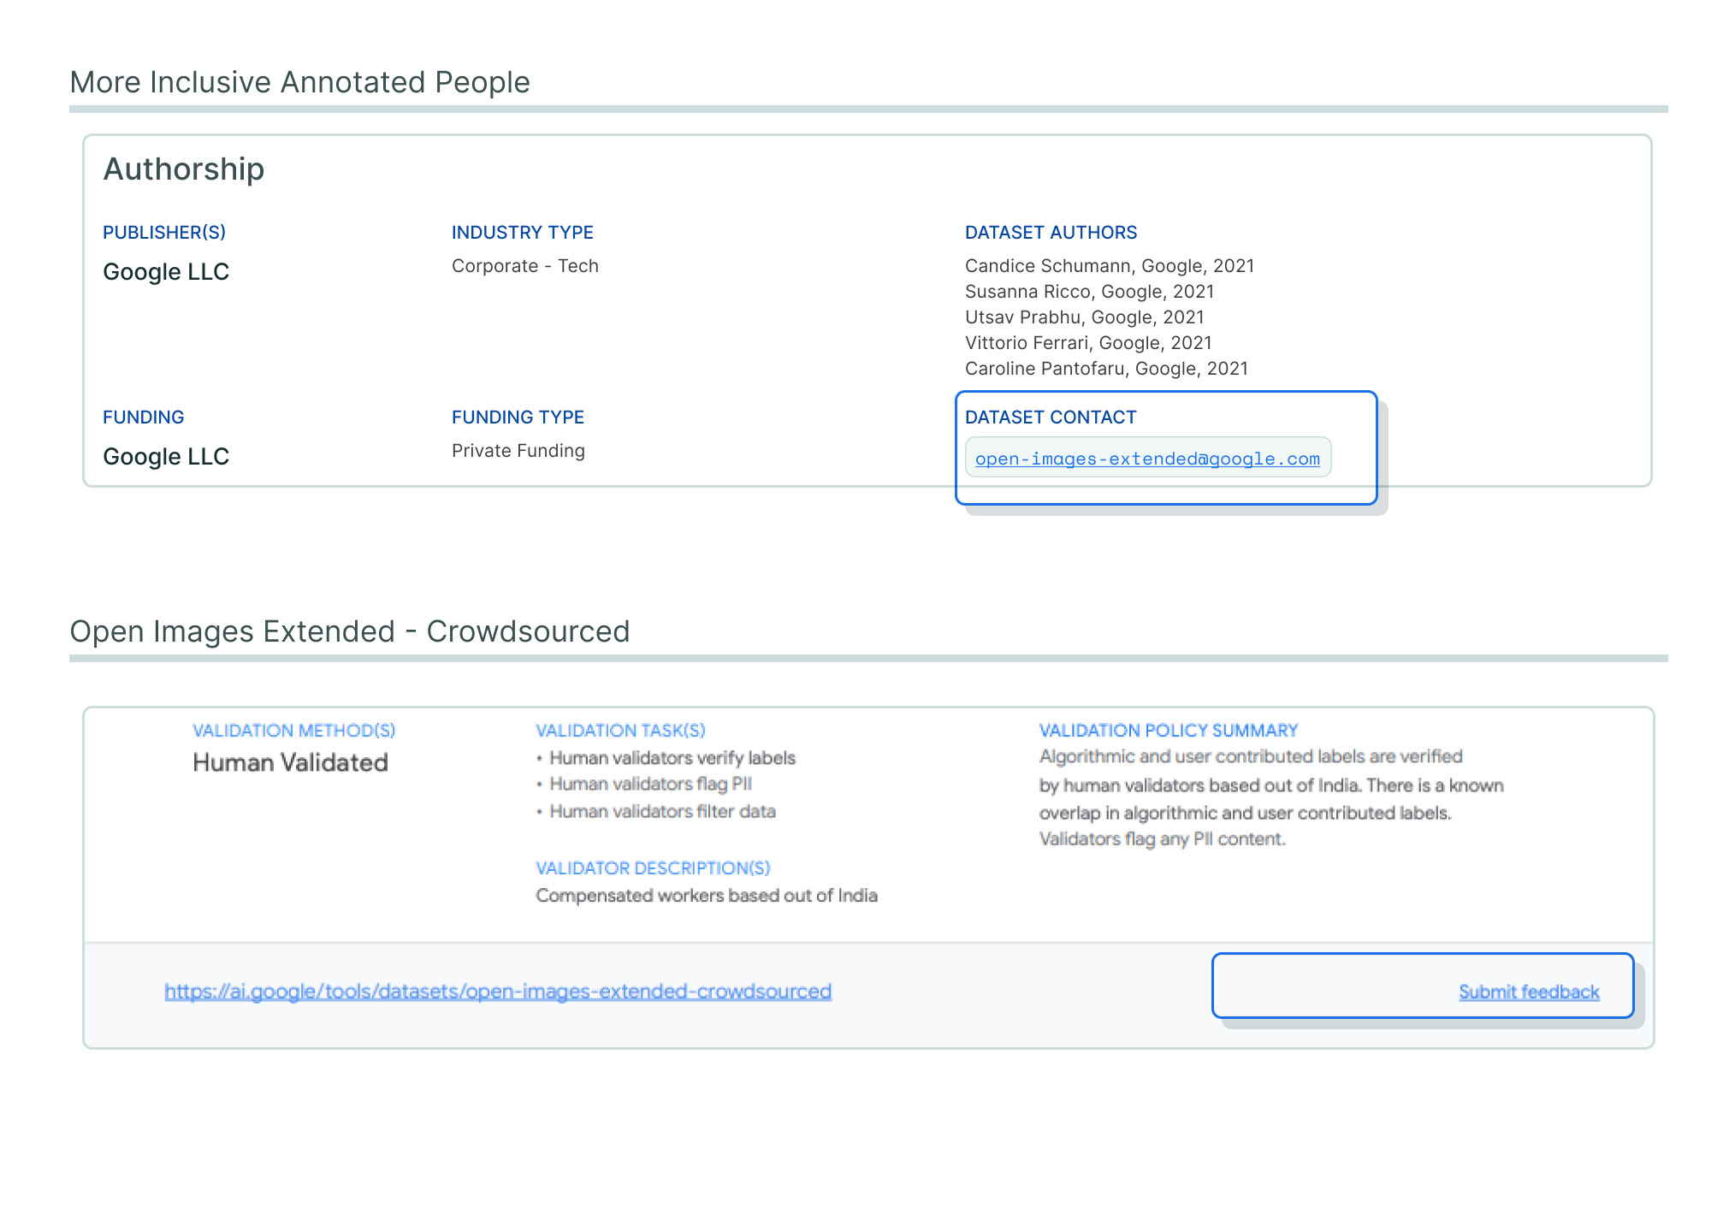Image resolution: width=1735 pixels, height=1214 pixels.
Task: Select Google LLC under Funding
Action: (x=166, y=456)
